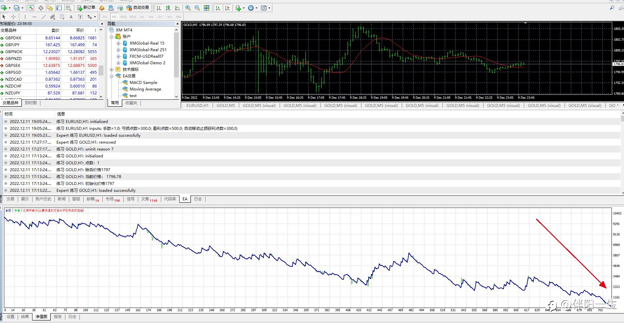Select the Fibonacci retracement tool
The image size is (624, 323).
(x=62, y=17)
